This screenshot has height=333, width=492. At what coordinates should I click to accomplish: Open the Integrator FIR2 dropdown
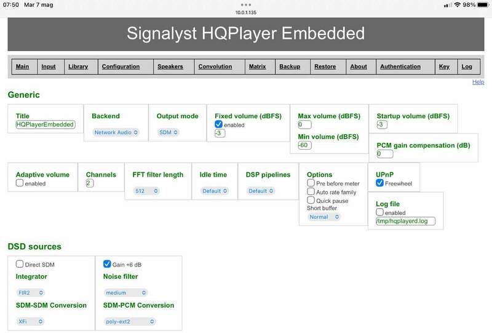[x=30, y=293]
